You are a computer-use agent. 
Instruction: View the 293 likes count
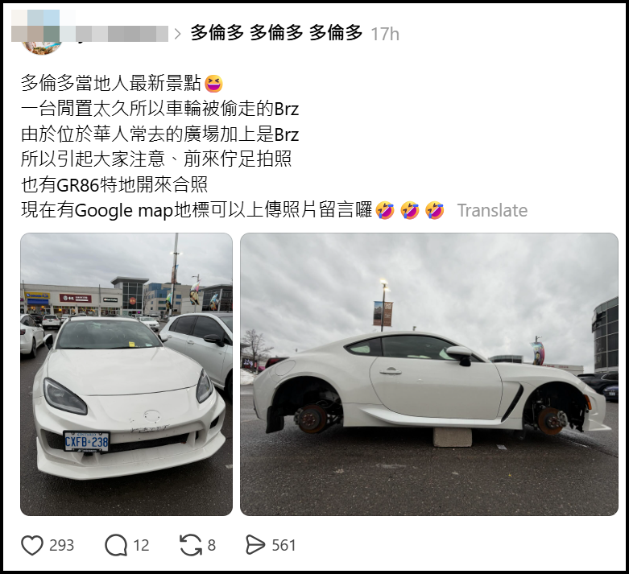coord(61,546)
